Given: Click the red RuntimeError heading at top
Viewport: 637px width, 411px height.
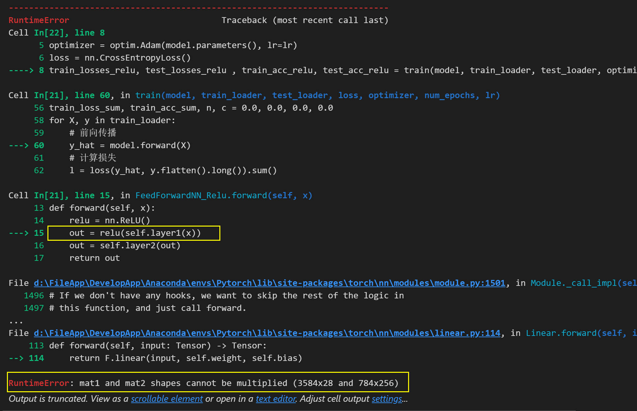Looking at the screenshot, I should click(x=39, y=20).
